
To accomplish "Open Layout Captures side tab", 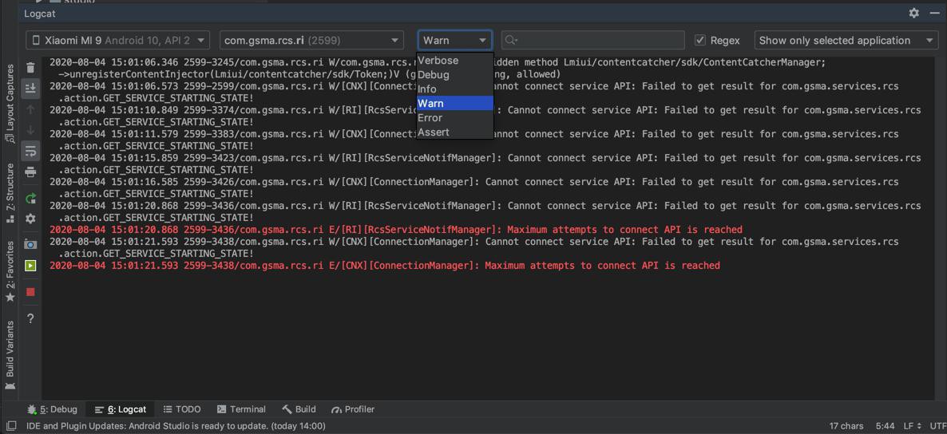I will [x=10, y=103].
